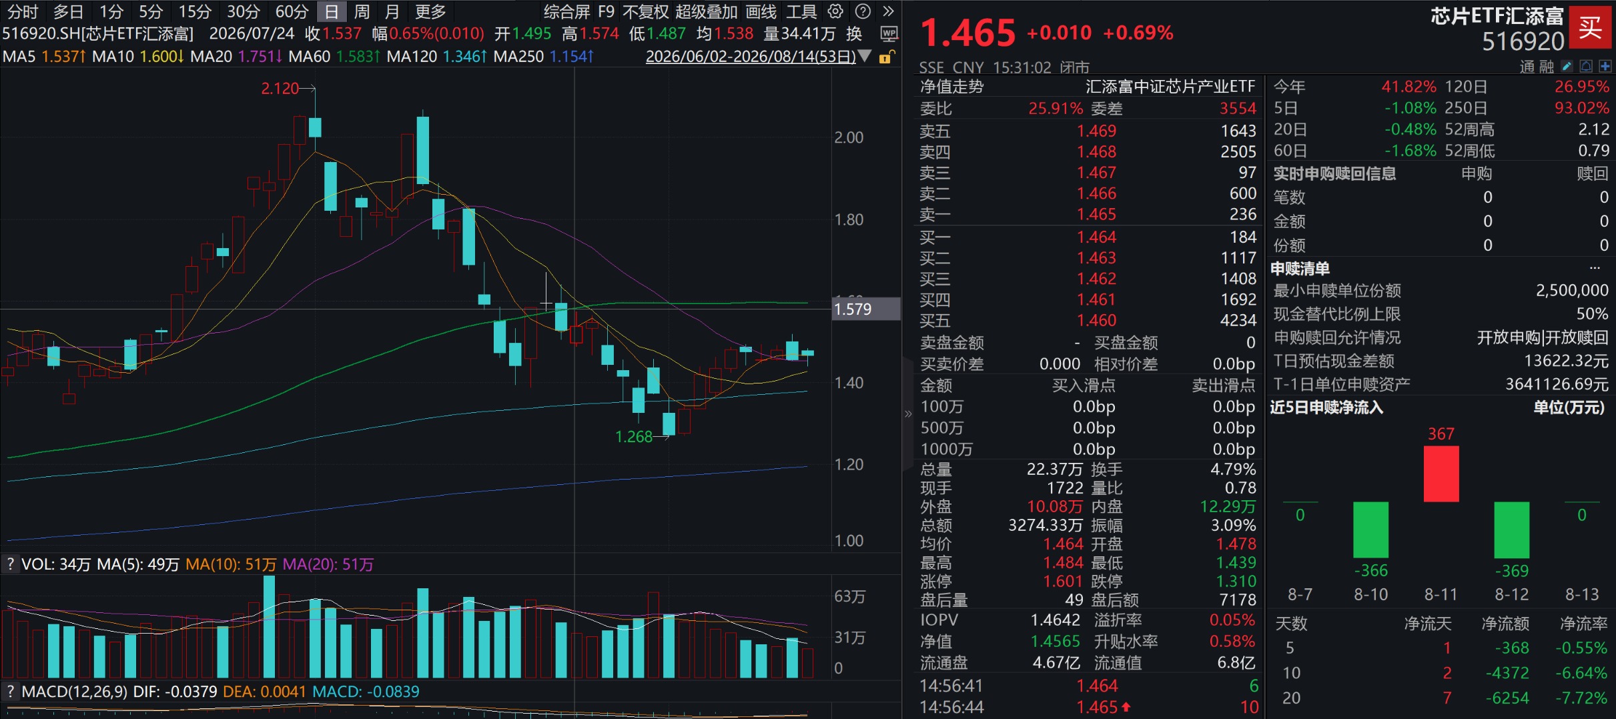1616x719 pixels.
Task: Open 画线 drawing tools
Action: click(761, 11)
